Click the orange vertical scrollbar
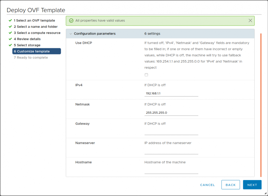Image resolution: width=268 pixels, height=196 pixels. [261, 105]
